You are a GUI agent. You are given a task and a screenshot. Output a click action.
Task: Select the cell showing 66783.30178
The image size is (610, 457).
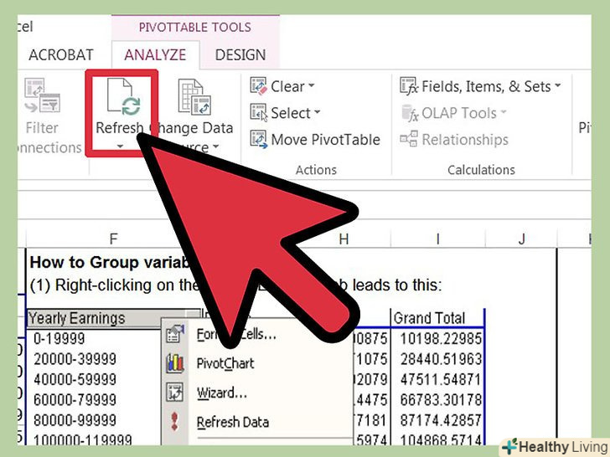pyautogui.click(x=441, y=399)
